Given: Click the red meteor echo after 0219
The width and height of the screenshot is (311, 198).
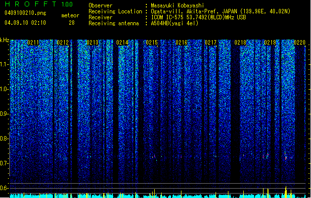Looking at the screenshot, I should [286, 158].
